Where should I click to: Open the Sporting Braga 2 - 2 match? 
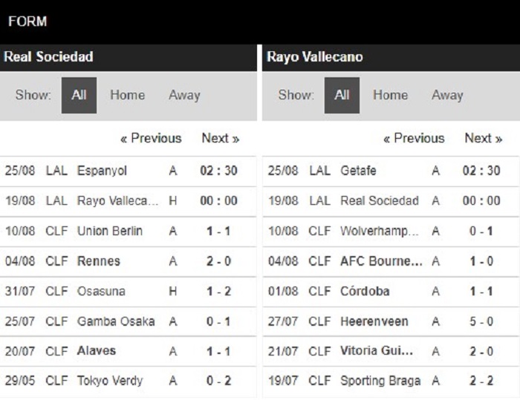(x=391, y=381)
